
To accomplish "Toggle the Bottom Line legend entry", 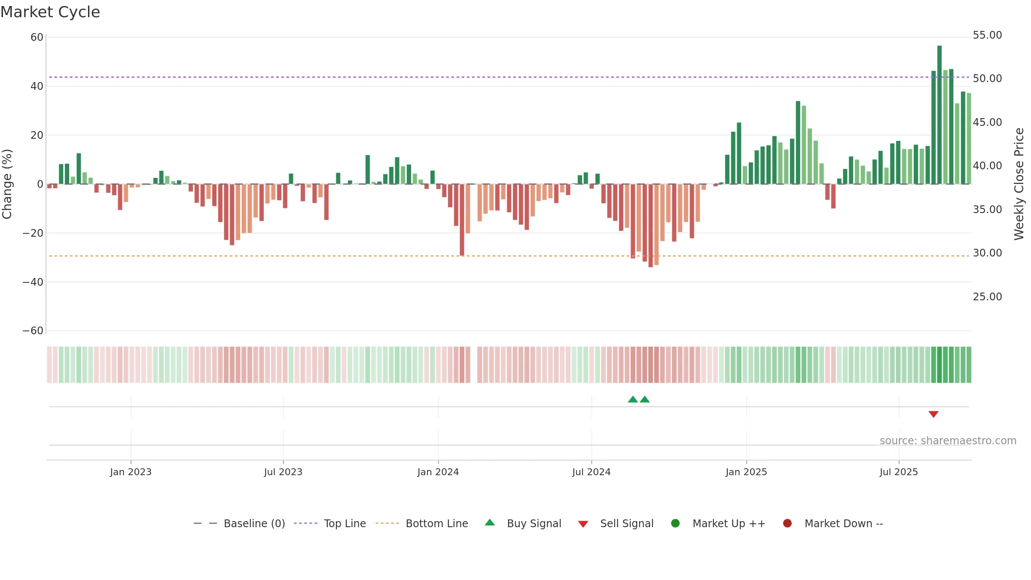I will pyautogui.click(x=422, y=523).
